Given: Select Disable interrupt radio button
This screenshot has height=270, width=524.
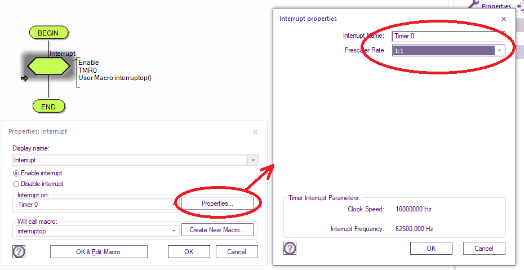Looking at the screenshot, I should [x=16, y=184].
